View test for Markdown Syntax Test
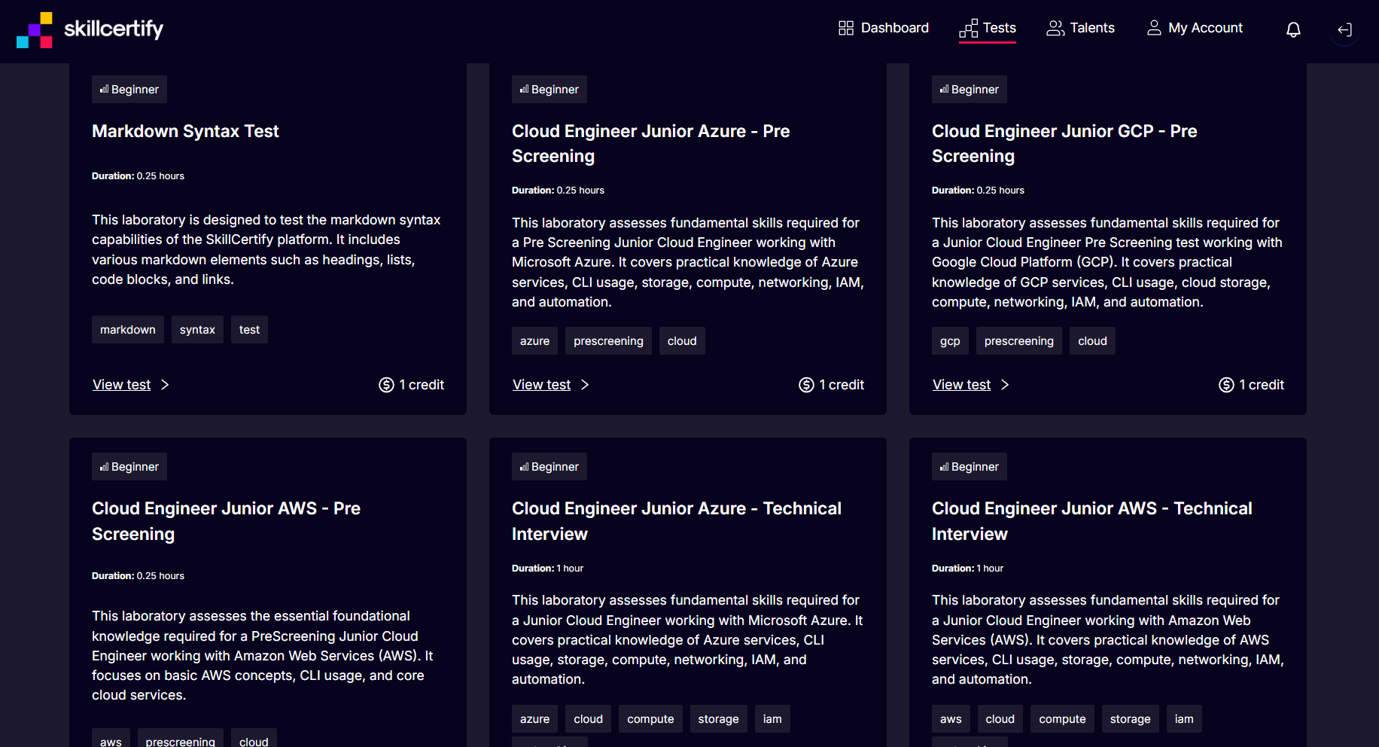 (x=122, y=385)
